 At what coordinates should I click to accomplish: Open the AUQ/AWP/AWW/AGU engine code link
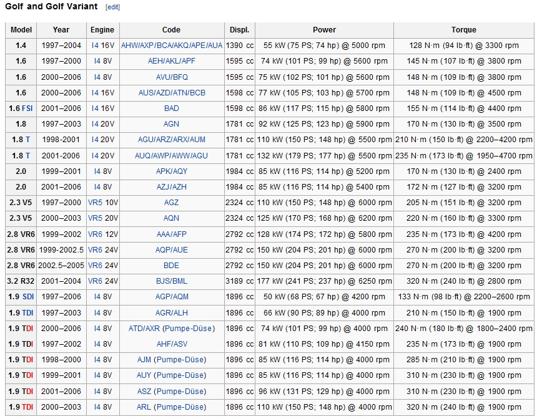tap(171, 156)
